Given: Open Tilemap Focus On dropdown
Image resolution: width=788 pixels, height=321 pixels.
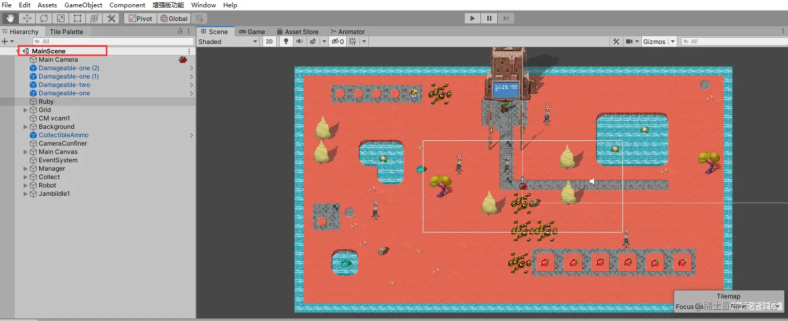Looking at the screenshot, I should (x=756, y=306).
